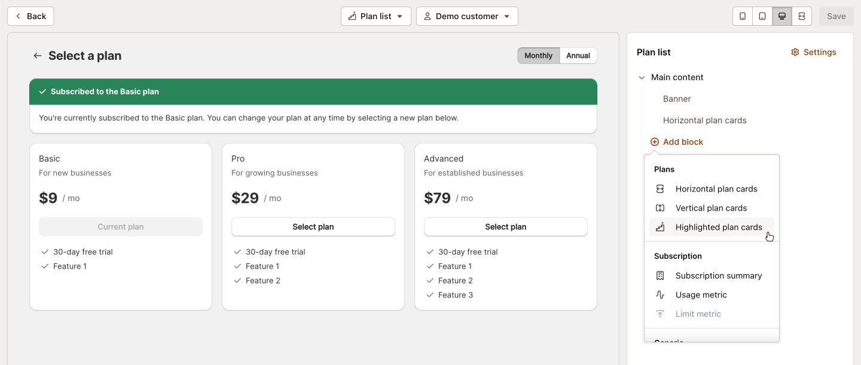Click the Add block plus icon
Image resolution: width=861 pixels, height=365 pixels.
[654, 142]
